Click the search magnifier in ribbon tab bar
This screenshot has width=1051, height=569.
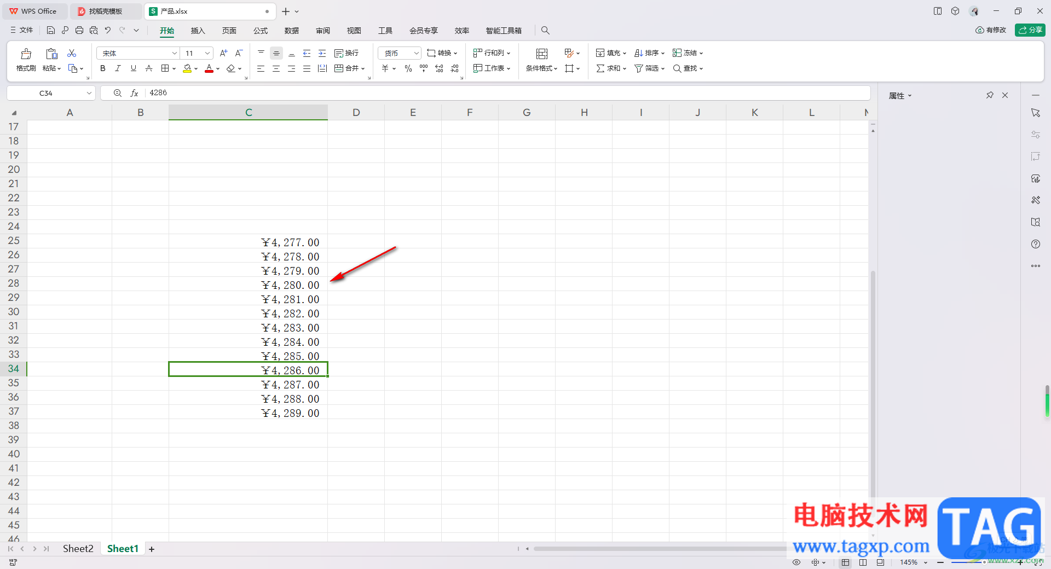coord(545,30)
